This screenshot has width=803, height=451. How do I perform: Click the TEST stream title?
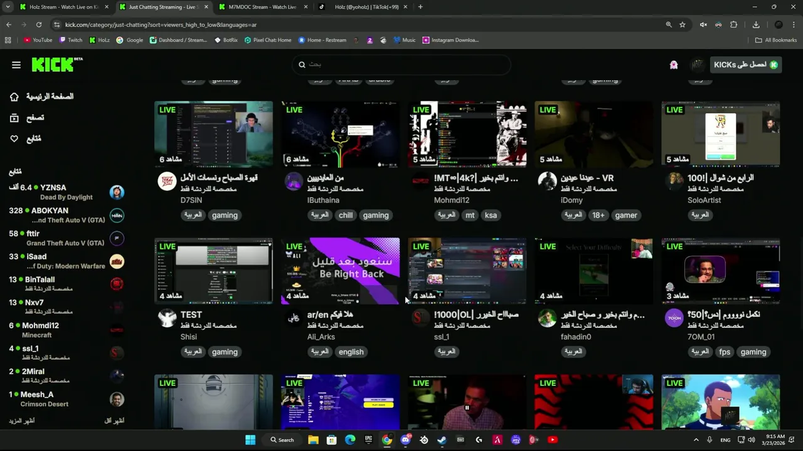point(191,314)
